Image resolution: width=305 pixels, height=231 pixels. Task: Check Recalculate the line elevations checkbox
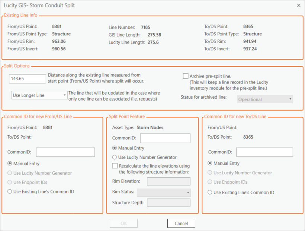(x=115, y=166)
